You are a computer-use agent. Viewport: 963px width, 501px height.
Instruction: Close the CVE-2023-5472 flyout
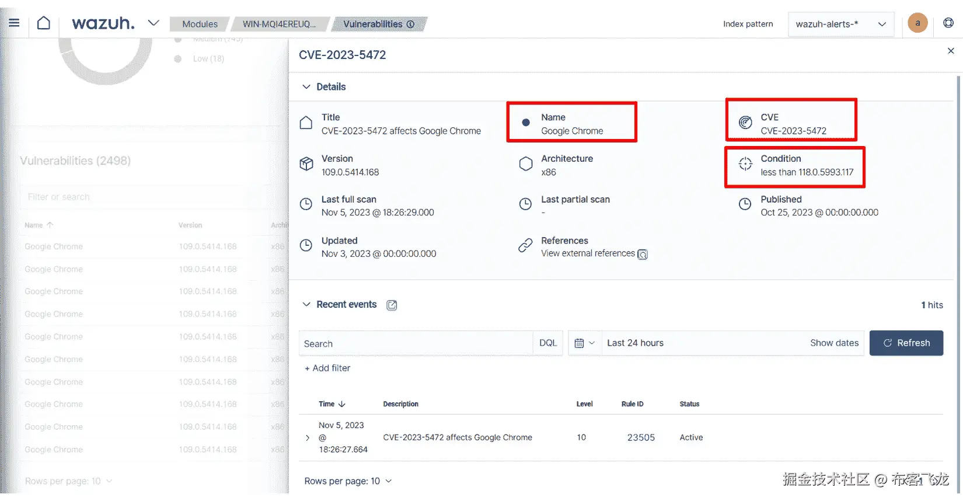pos(951,51)
